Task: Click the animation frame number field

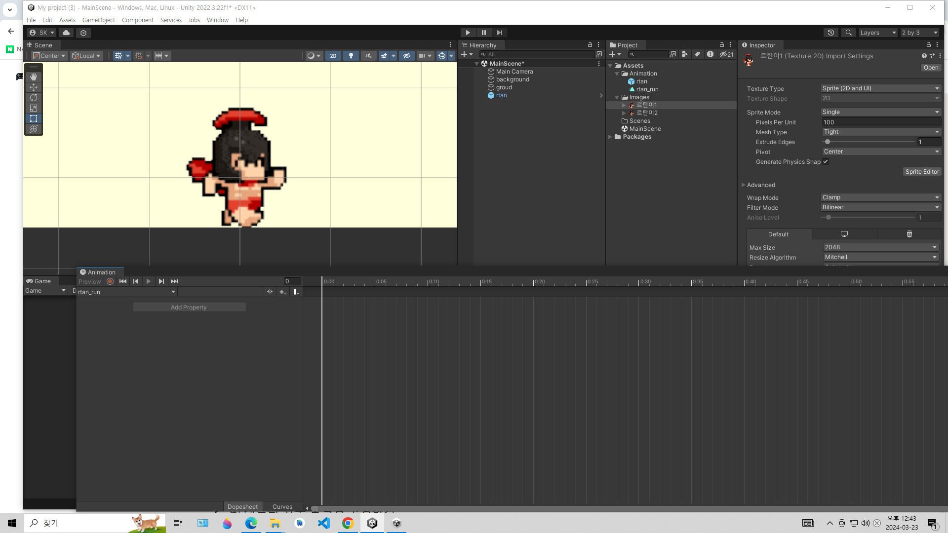Action: point(292,281)
